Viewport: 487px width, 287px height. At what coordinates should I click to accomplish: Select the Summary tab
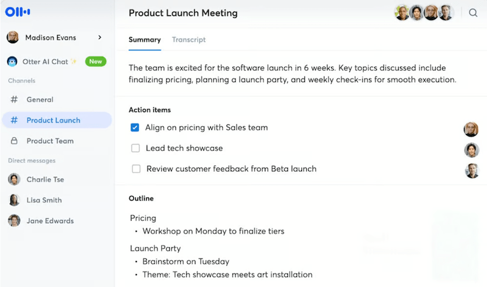point(145,40)
